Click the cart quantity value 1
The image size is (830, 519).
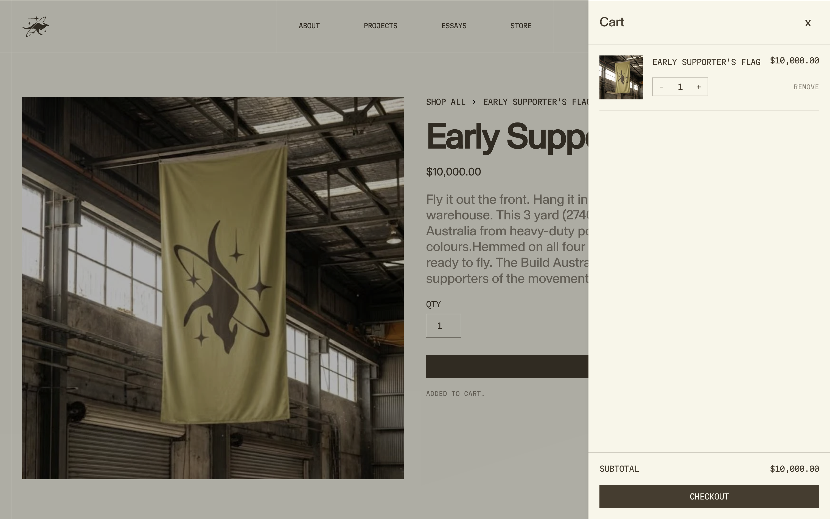tap(680, 87)
